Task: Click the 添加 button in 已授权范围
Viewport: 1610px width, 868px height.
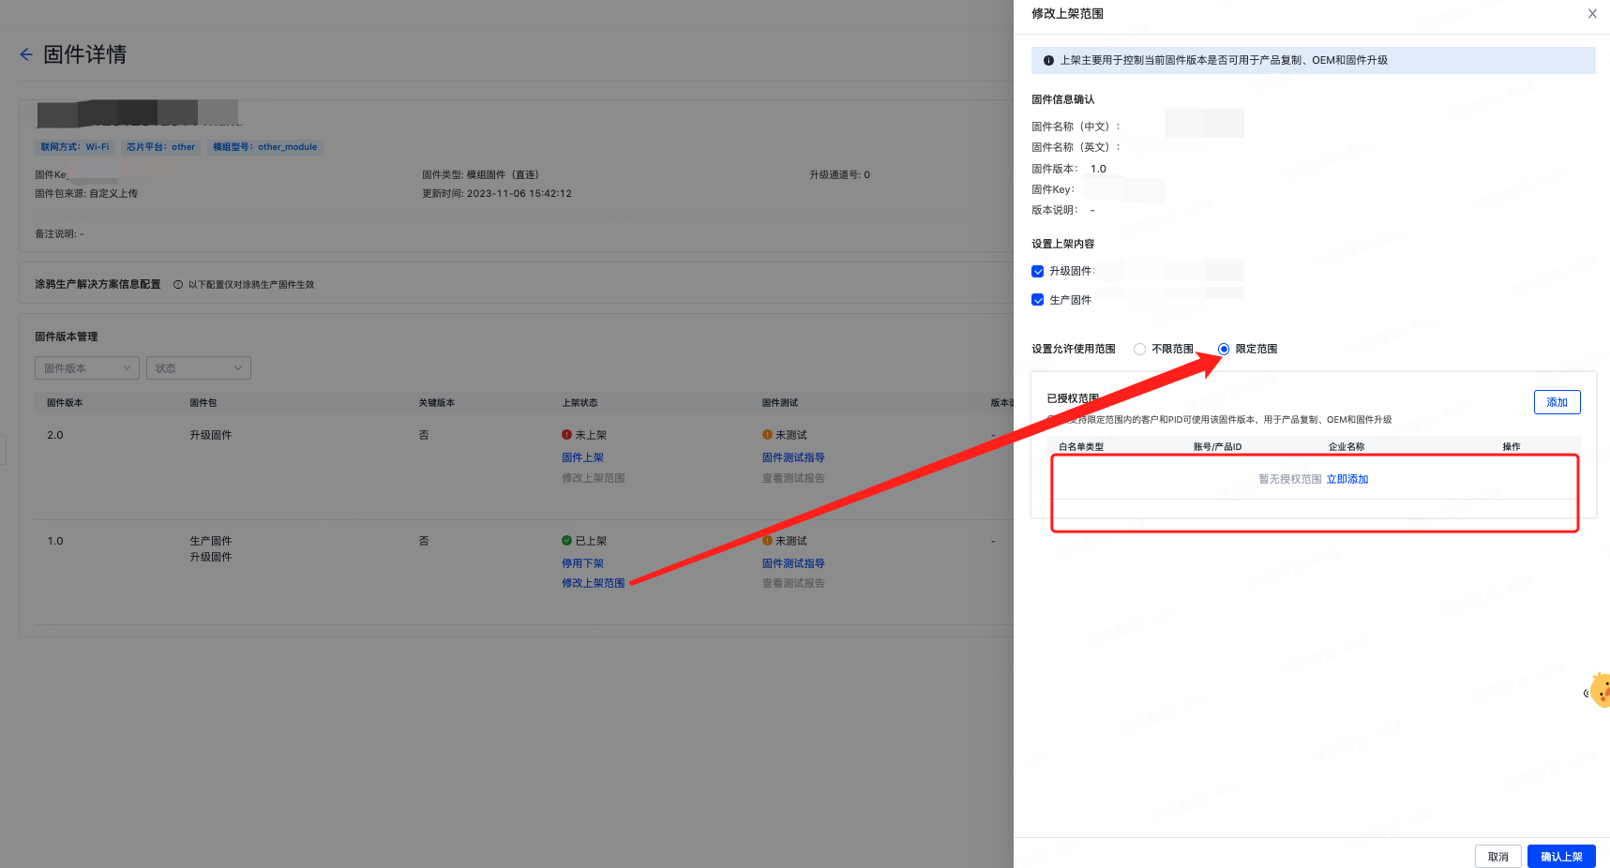Action: [x=1557, y=402]
